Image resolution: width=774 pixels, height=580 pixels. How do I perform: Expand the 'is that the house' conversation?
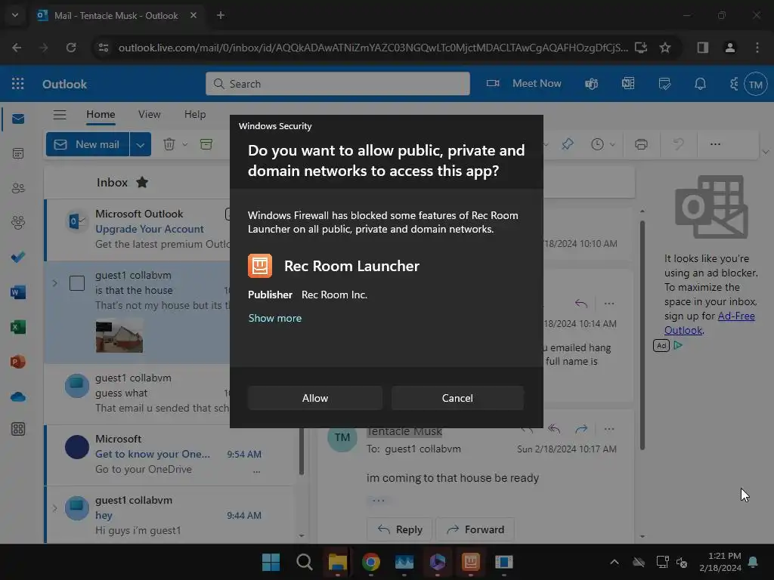[x=54, y=283]
